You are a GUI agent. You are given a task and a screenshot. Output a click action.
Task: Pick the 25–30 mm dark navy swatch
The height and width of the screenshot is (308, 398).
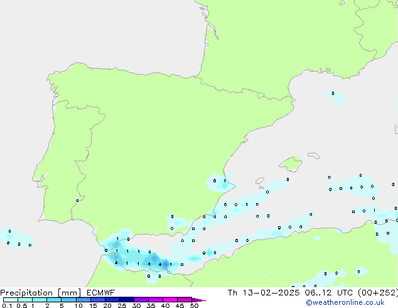(126, 300)
